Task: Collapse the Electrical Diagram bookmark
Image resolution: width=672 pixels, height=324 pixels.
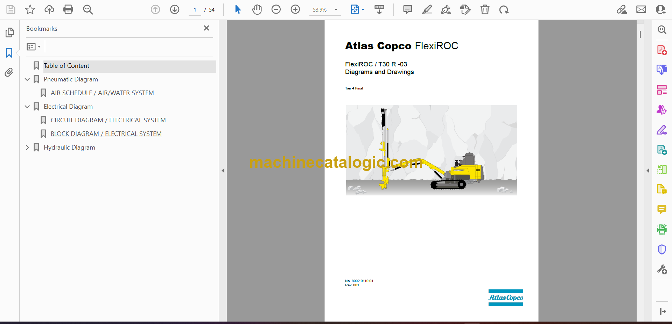Action: point(27,107)
